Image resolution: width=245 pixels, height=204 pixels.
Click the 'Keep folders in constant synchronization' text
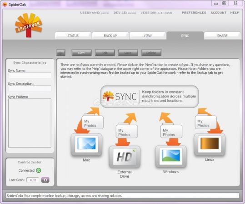(x=169, y=96)
